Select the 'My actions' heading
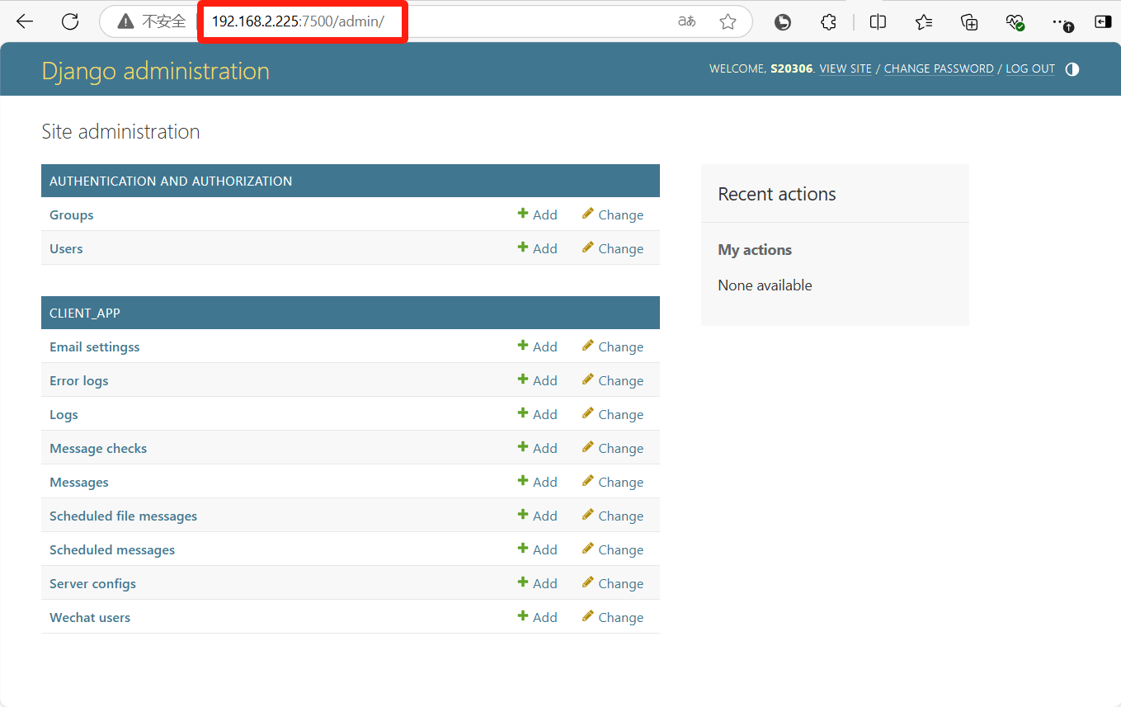The image size is (1121, 707). 755,250
